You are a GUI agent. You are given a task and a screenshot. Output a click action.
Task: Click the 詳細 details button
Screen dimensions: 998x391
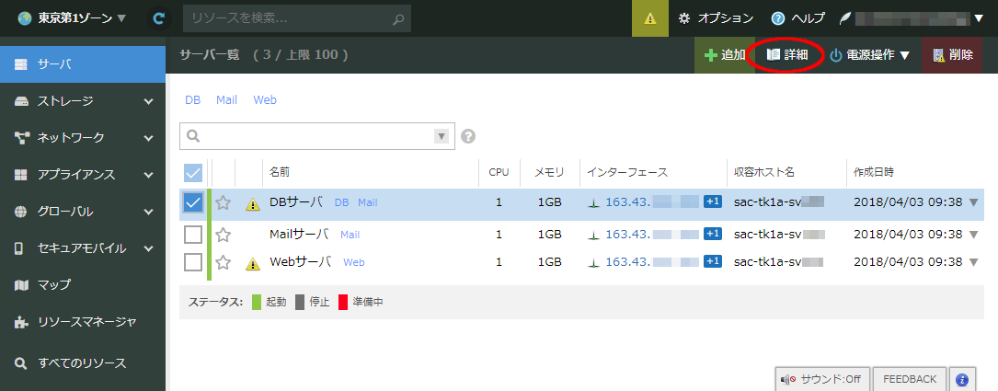point(787,55)
